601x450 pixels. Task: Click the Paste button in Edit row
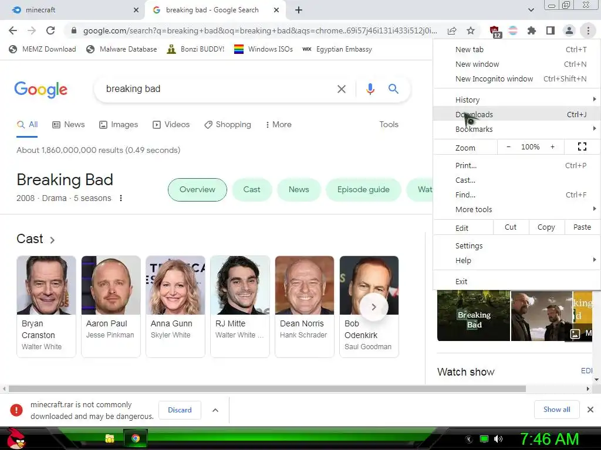point(582,227)
